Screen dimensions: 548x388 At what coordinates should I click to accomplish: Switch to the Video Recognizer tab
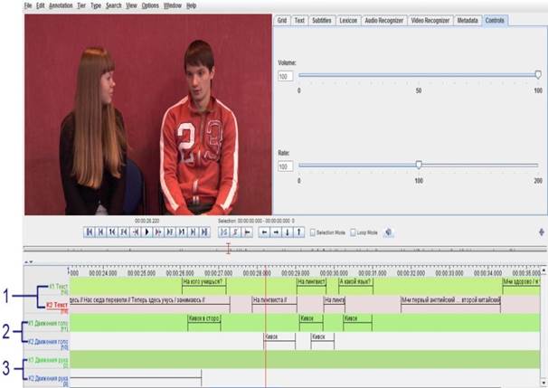tap(430, 20)
